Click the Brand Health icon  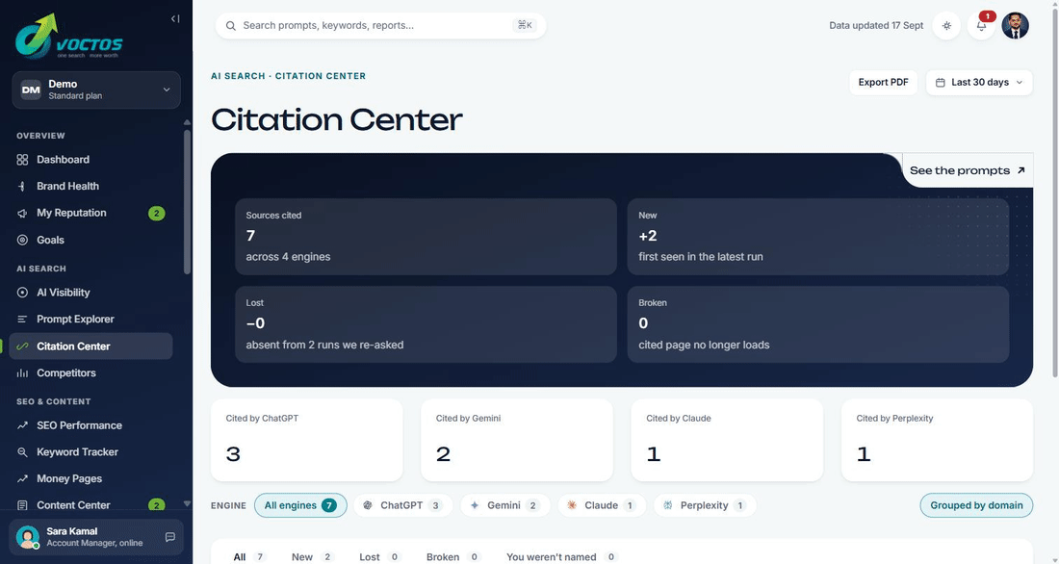point(22,186)
